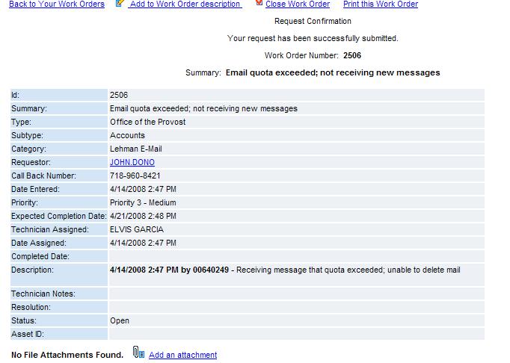Click the Priority 3 - Medium value
This screenshot has width=510, height=363.
(144, 202)
